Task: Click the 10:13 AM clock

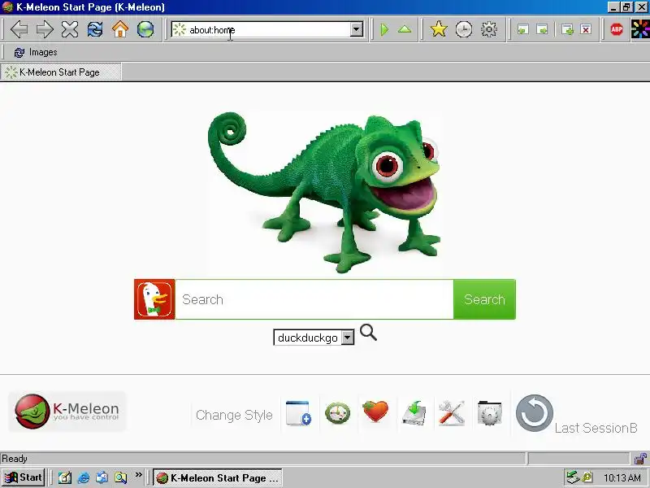Action: point(622,478)
